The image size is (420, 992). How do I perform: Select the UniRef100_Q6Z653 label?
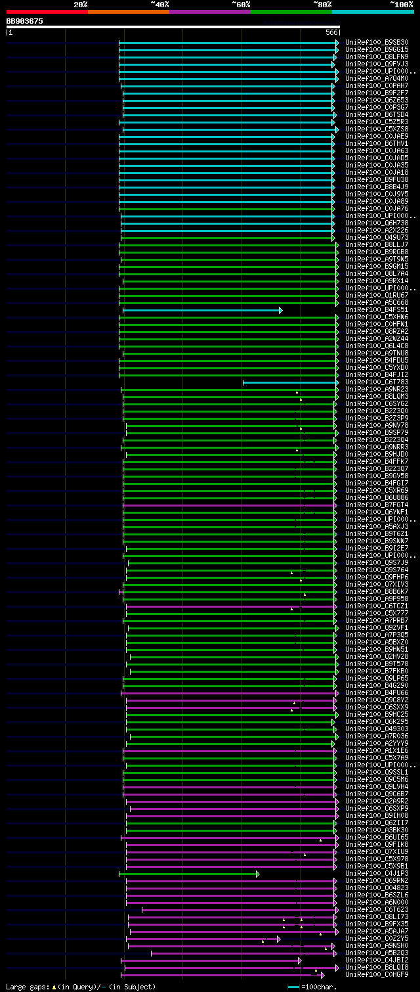click(377, 101)
